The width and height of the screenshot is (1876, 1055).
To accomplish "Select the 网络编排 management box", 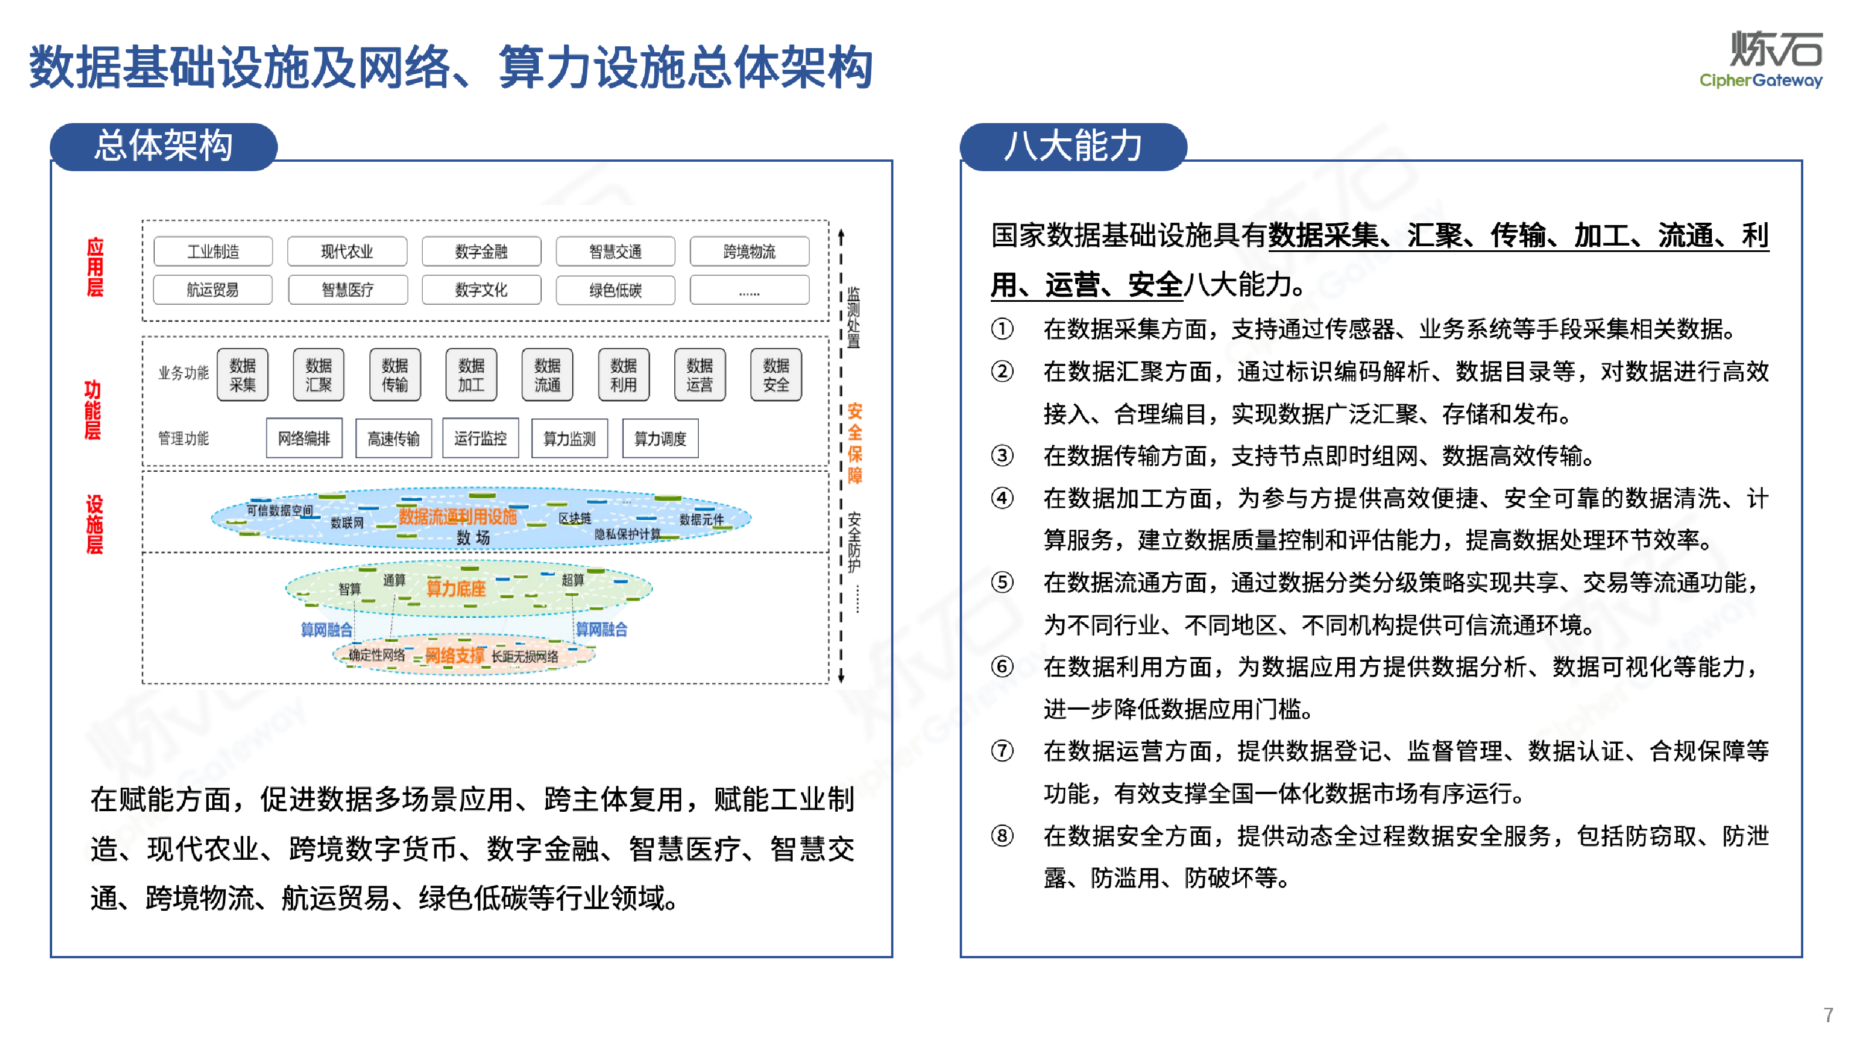I will pyautogui.click(x=304, y=438).
